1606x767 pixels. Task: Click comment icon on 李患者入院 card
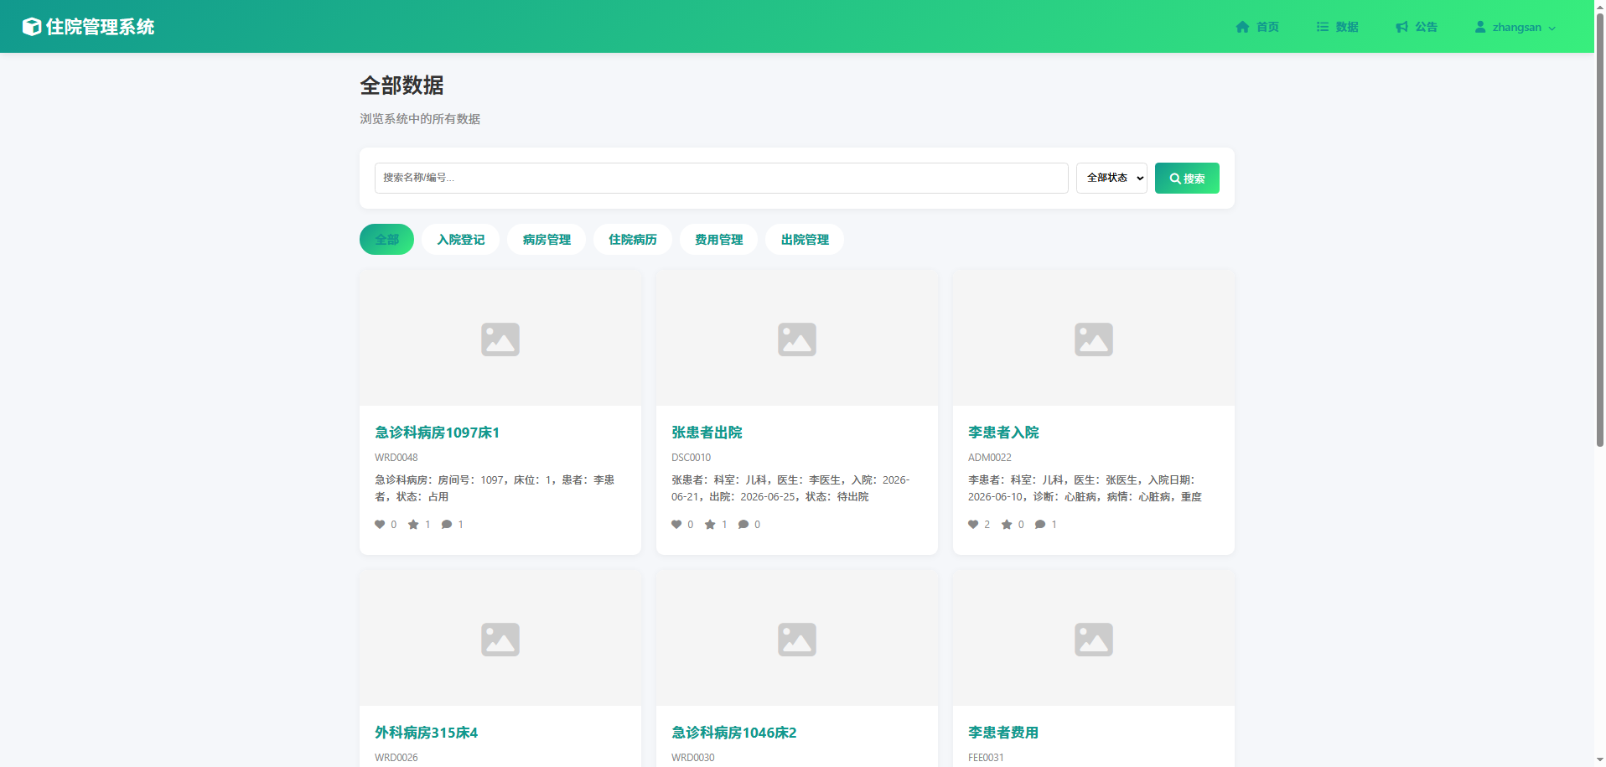click(x=1040, y=525)
